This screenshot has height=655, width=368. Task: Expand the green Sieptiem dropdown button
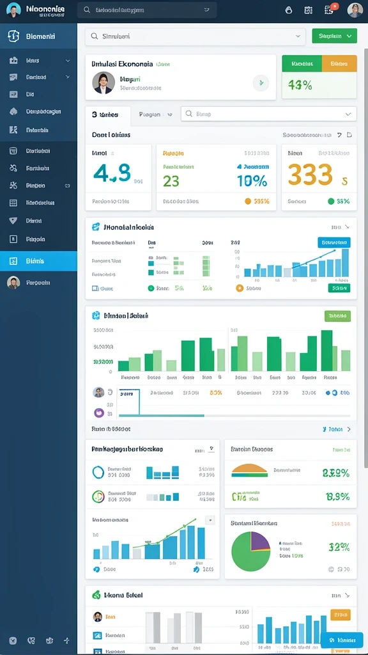(335, 36)
